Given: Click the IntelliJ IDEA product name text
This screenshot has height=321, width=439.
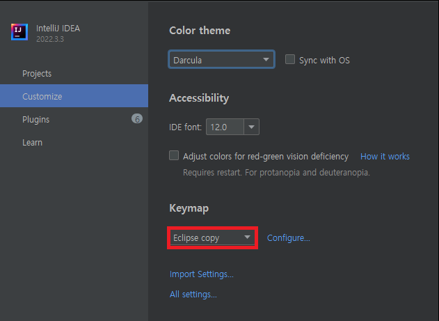Looking at the screenshot, I should (58, 29).
